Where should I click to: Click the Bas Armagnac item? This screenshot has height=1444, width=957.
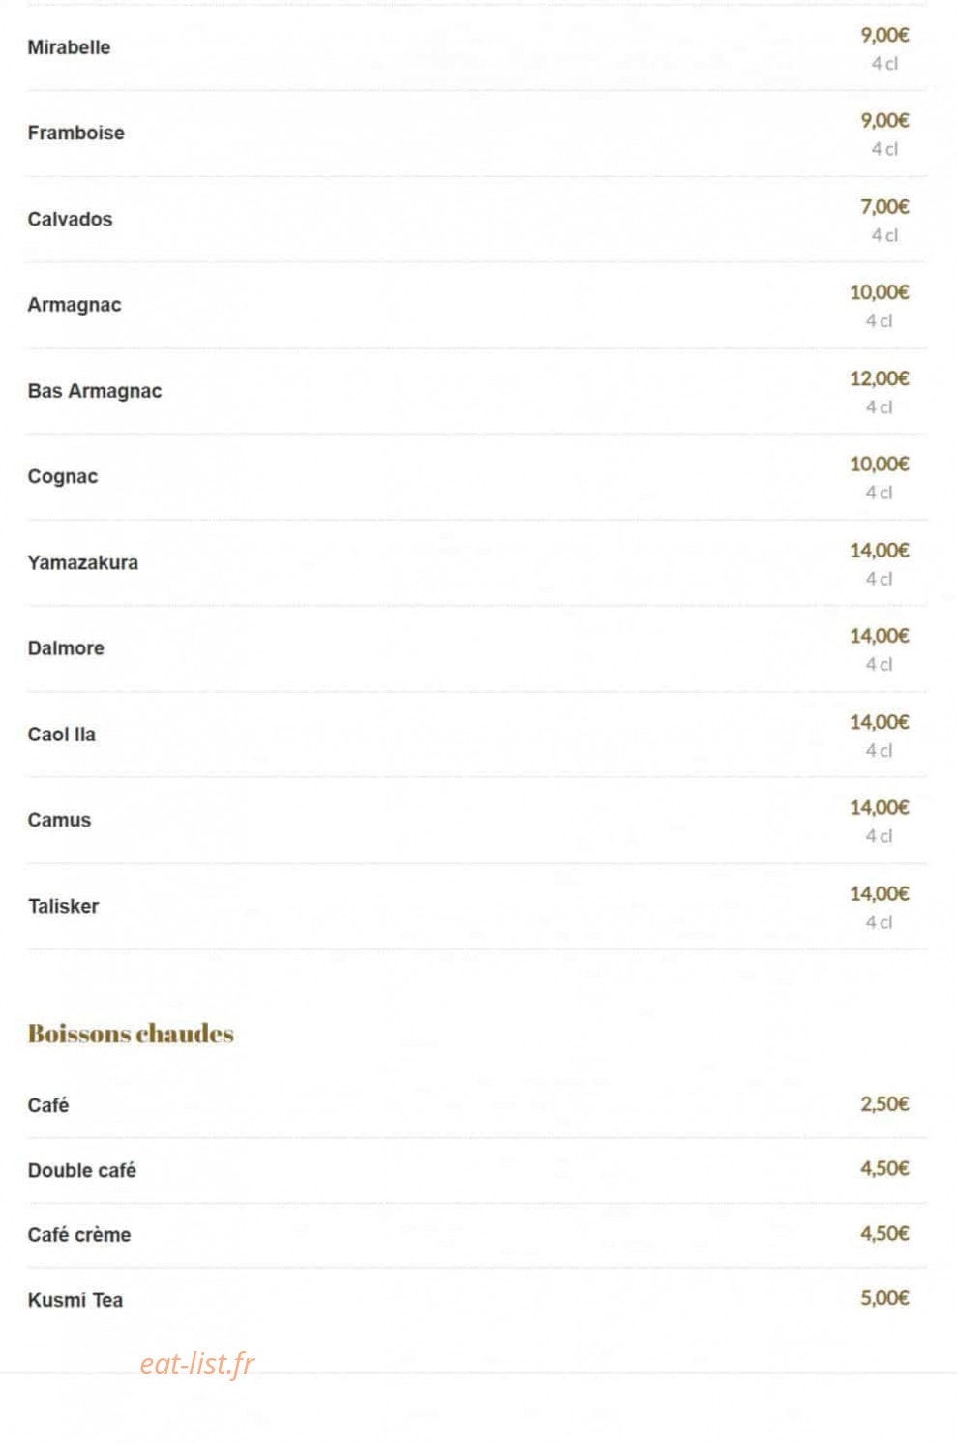(95, 391)
